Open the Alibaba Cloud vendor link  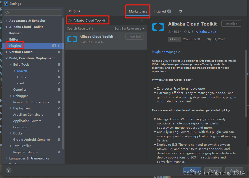point(206,32)
